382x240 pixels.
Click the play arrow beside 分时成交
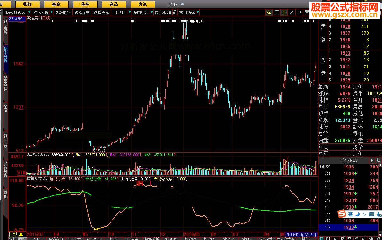372,160
